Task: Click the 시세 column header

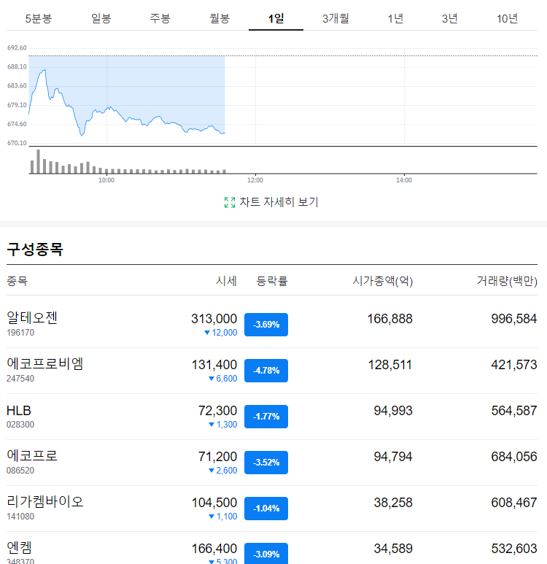Action: (x=226, y=281)
